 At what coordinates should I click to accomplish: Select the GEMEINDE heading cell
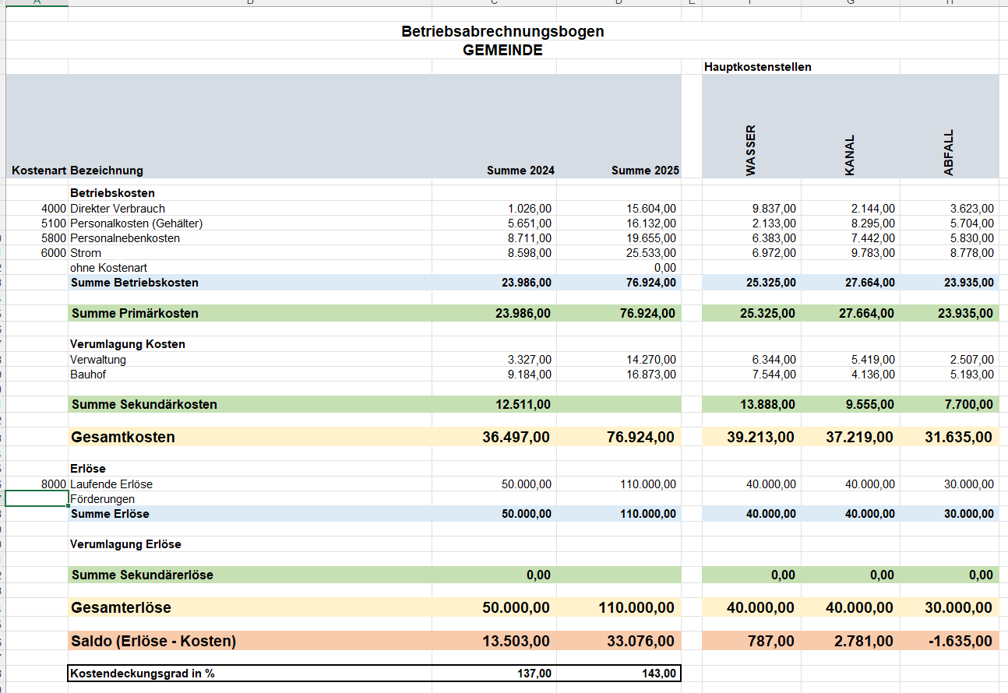pyautogui.click(x=502, y=50)
